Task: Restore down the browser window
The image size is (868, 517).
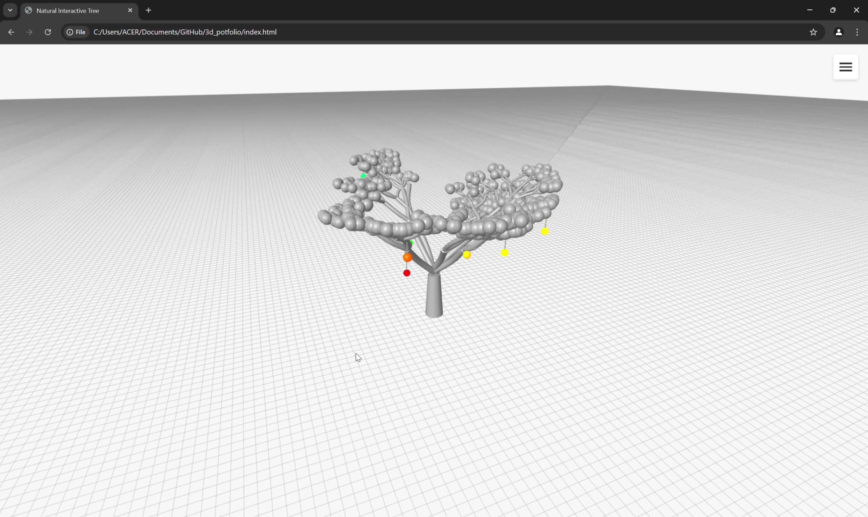Action: [833, 10]
